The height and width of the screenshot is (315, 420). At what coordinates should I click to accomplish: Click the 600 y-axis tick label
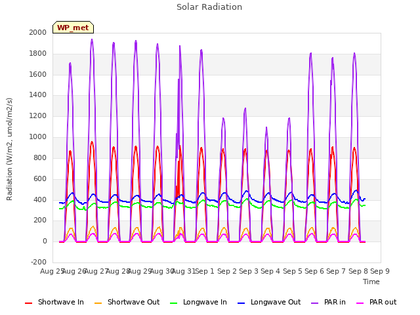40,178
